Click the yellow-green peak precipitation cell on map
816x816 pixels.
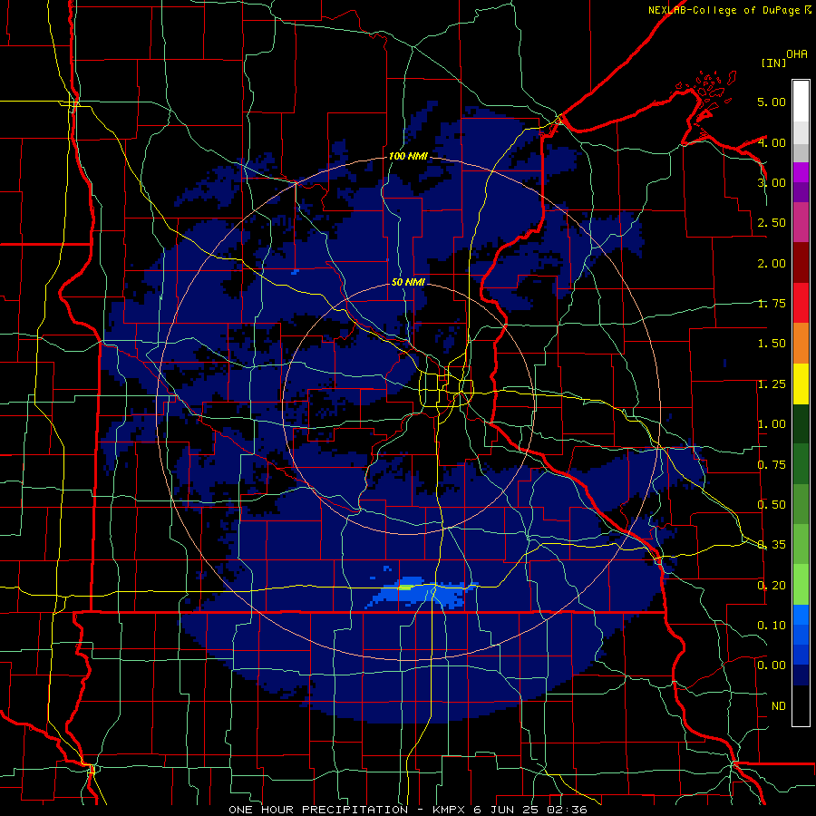(405, 588)
